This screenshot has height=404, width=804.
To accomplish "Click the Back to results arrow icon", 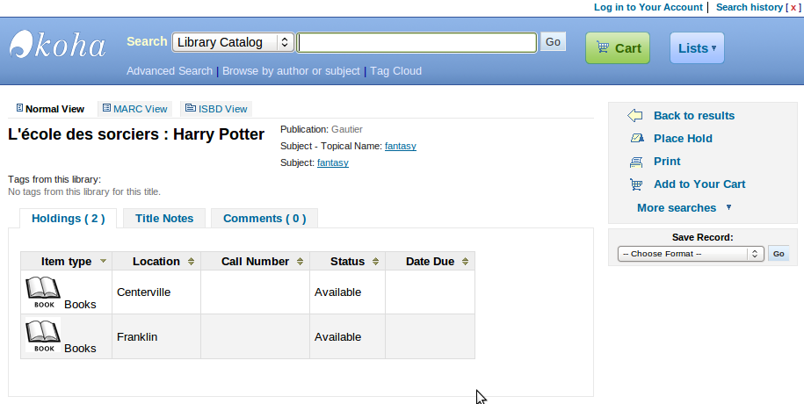I will [x=635, y=116].
